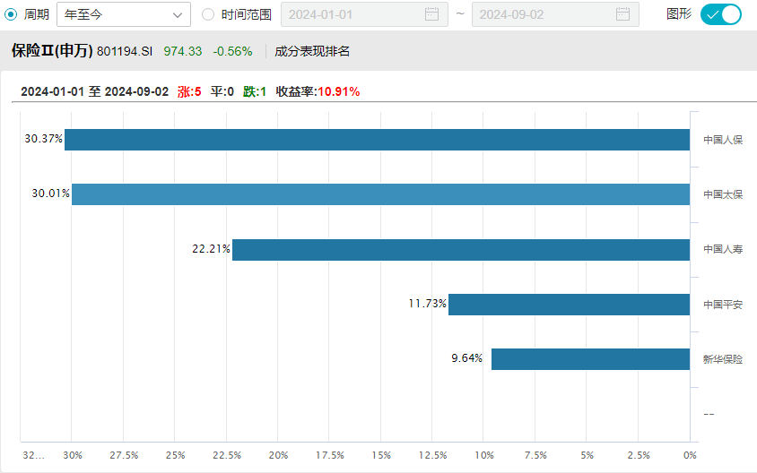The width and height of the screenshot is (757, 473).
Task: Click the 0% x-axis tick label
Action: pyautogui.click(x=690, y=455)
